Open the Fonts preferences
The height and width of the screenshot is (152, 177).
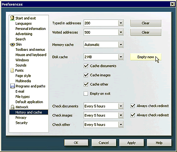pos(19,70)
